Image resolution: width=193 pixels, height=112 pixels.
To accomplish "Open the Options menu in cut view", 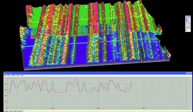I will (x=13, y=75).
